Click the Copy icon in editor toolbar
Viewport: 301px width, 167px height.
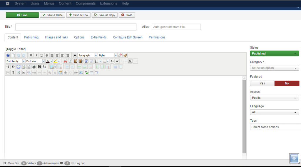[x=71, y=61]
